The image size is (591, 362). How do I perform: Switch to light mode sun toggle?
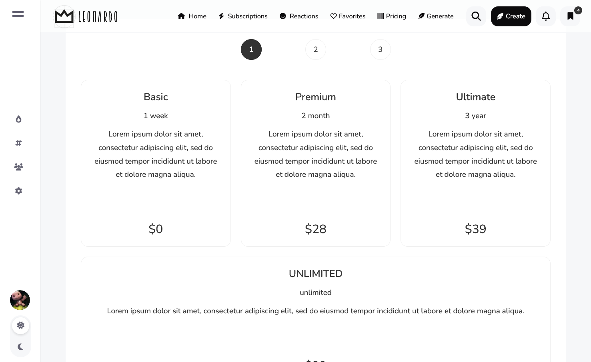tap(20, 325)
